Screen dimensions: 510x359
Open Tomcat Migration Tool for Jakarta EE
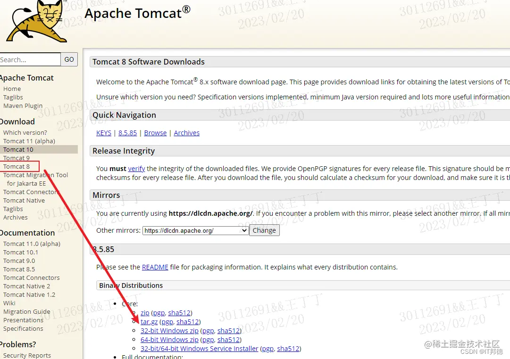[35, 179]
